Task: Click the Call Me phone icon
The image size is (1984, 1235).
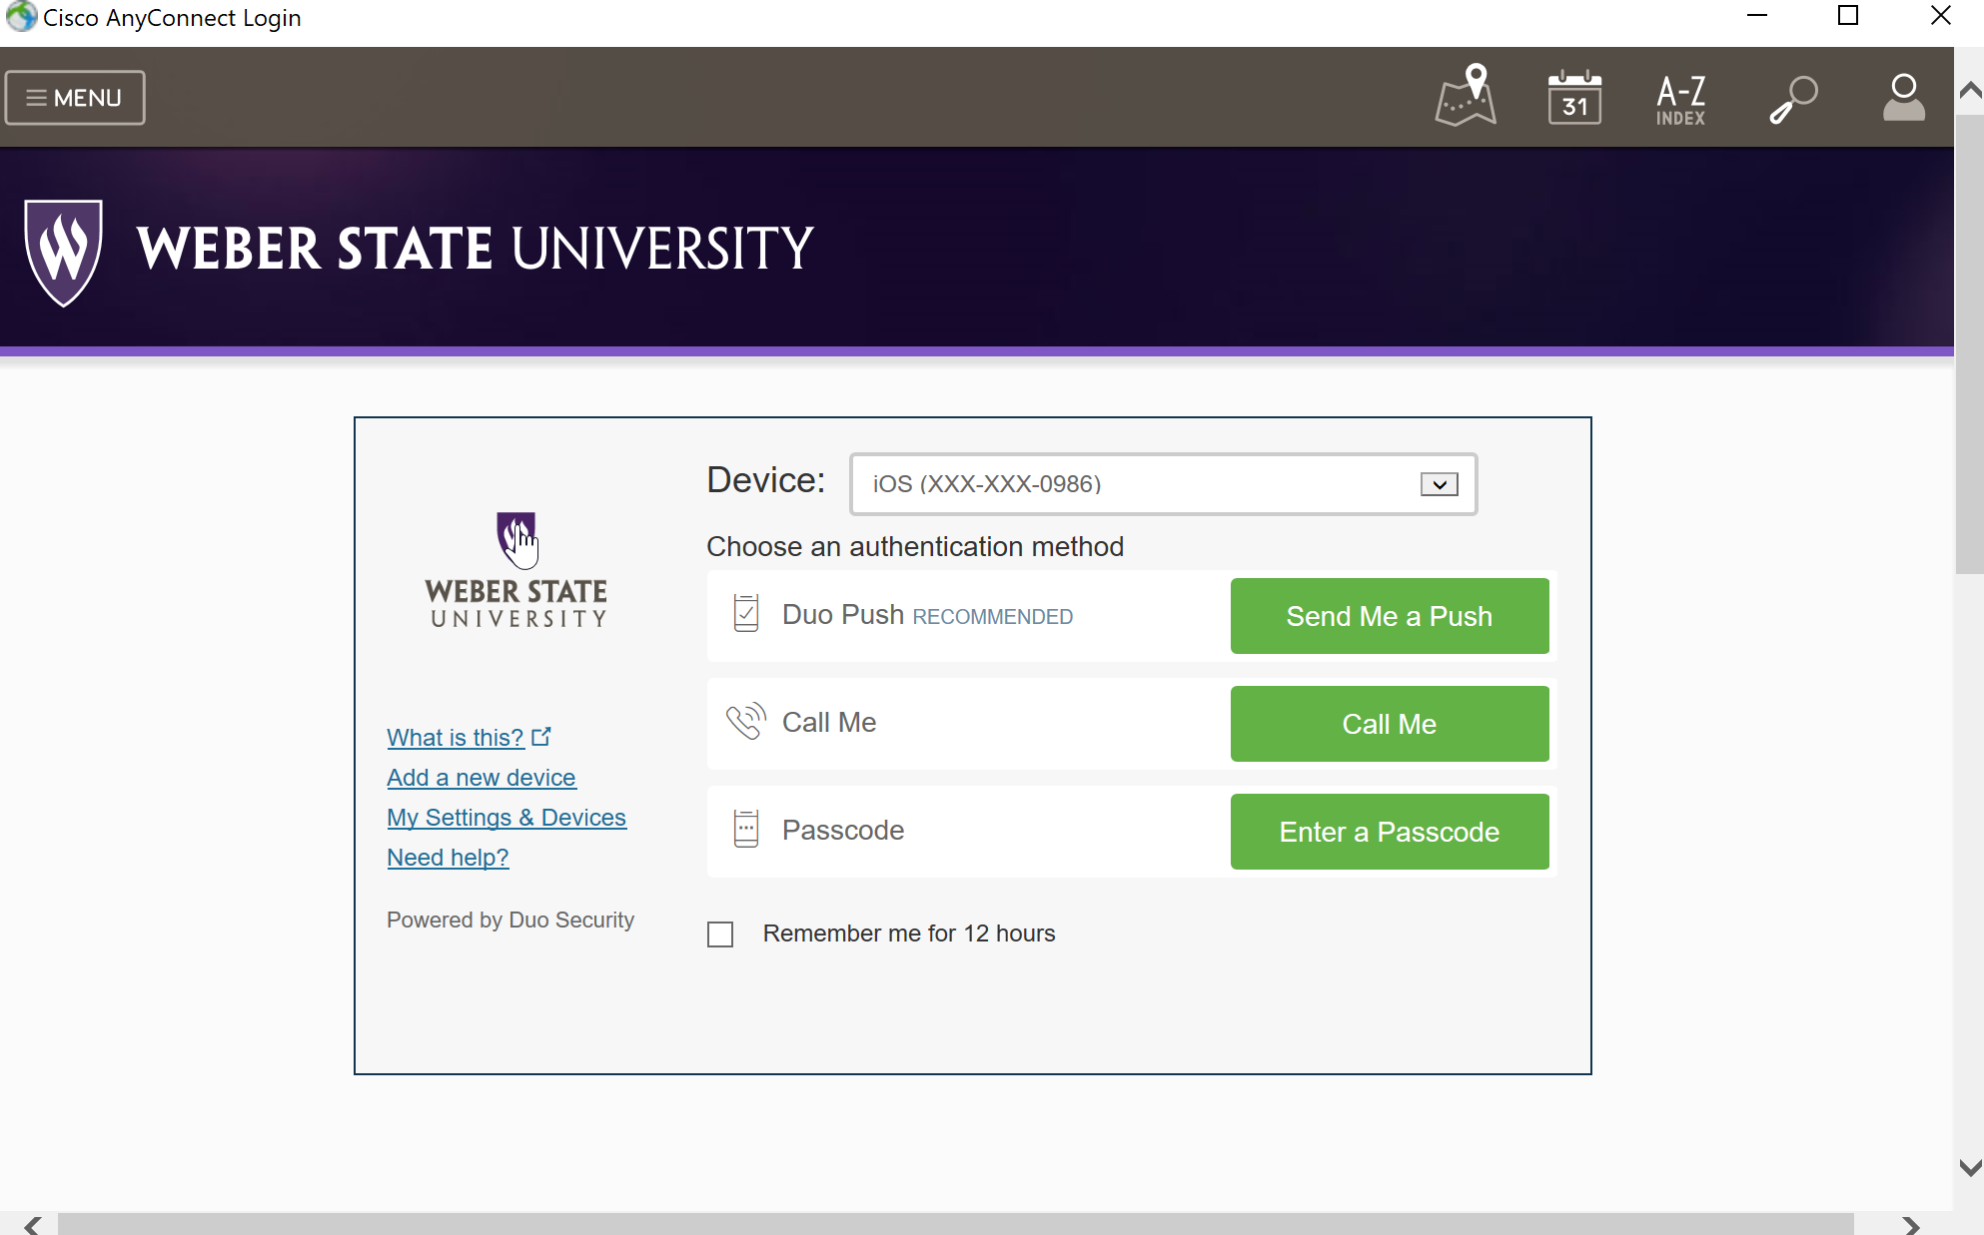Action: click(x=746, y=722)
